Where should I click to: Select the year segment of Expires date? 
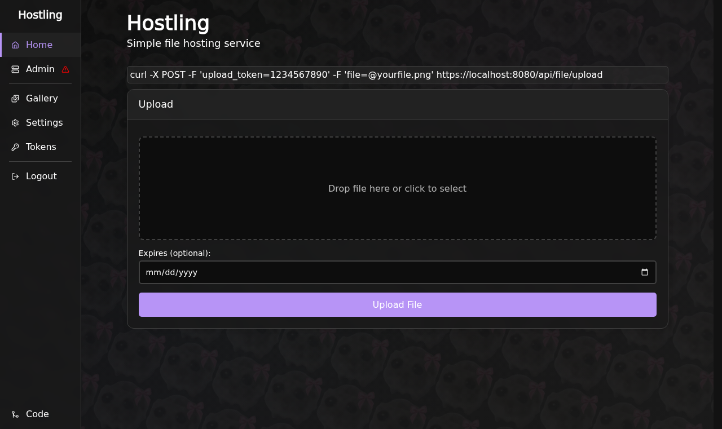pyautogui.click(x=188, y=272)
